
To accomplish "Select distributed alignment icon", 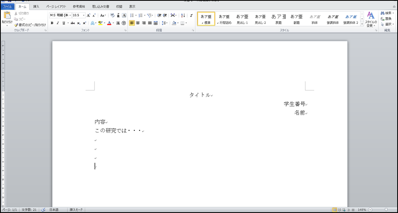I will (x=156, y=23).
